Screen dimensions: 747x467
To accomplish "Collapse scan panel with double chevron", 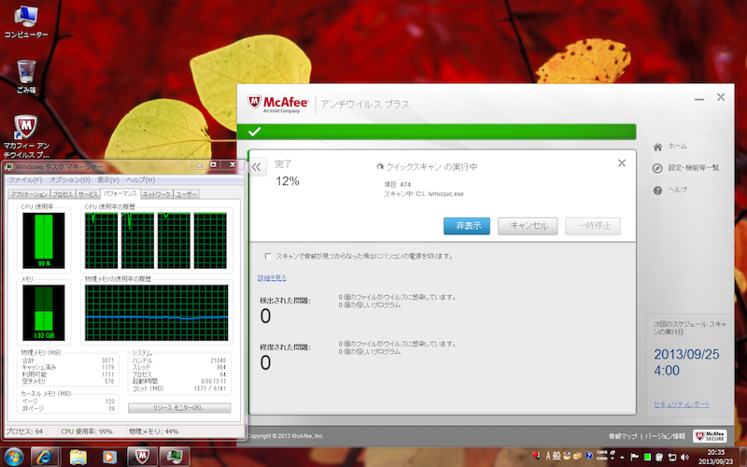I will (256, 167).
